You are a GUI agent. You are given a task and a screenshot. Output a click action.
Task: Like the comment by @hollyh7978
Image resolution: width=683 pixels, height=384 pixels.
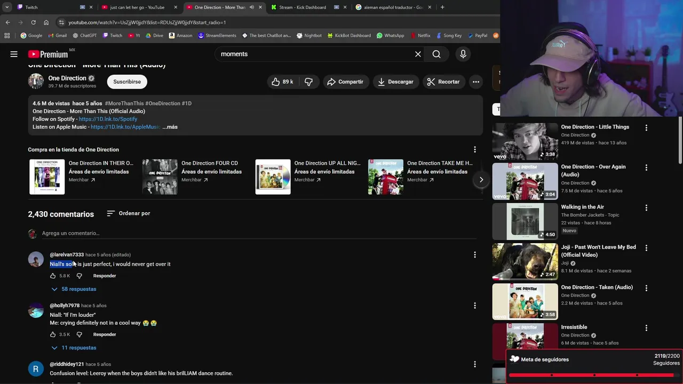(53, 334)
